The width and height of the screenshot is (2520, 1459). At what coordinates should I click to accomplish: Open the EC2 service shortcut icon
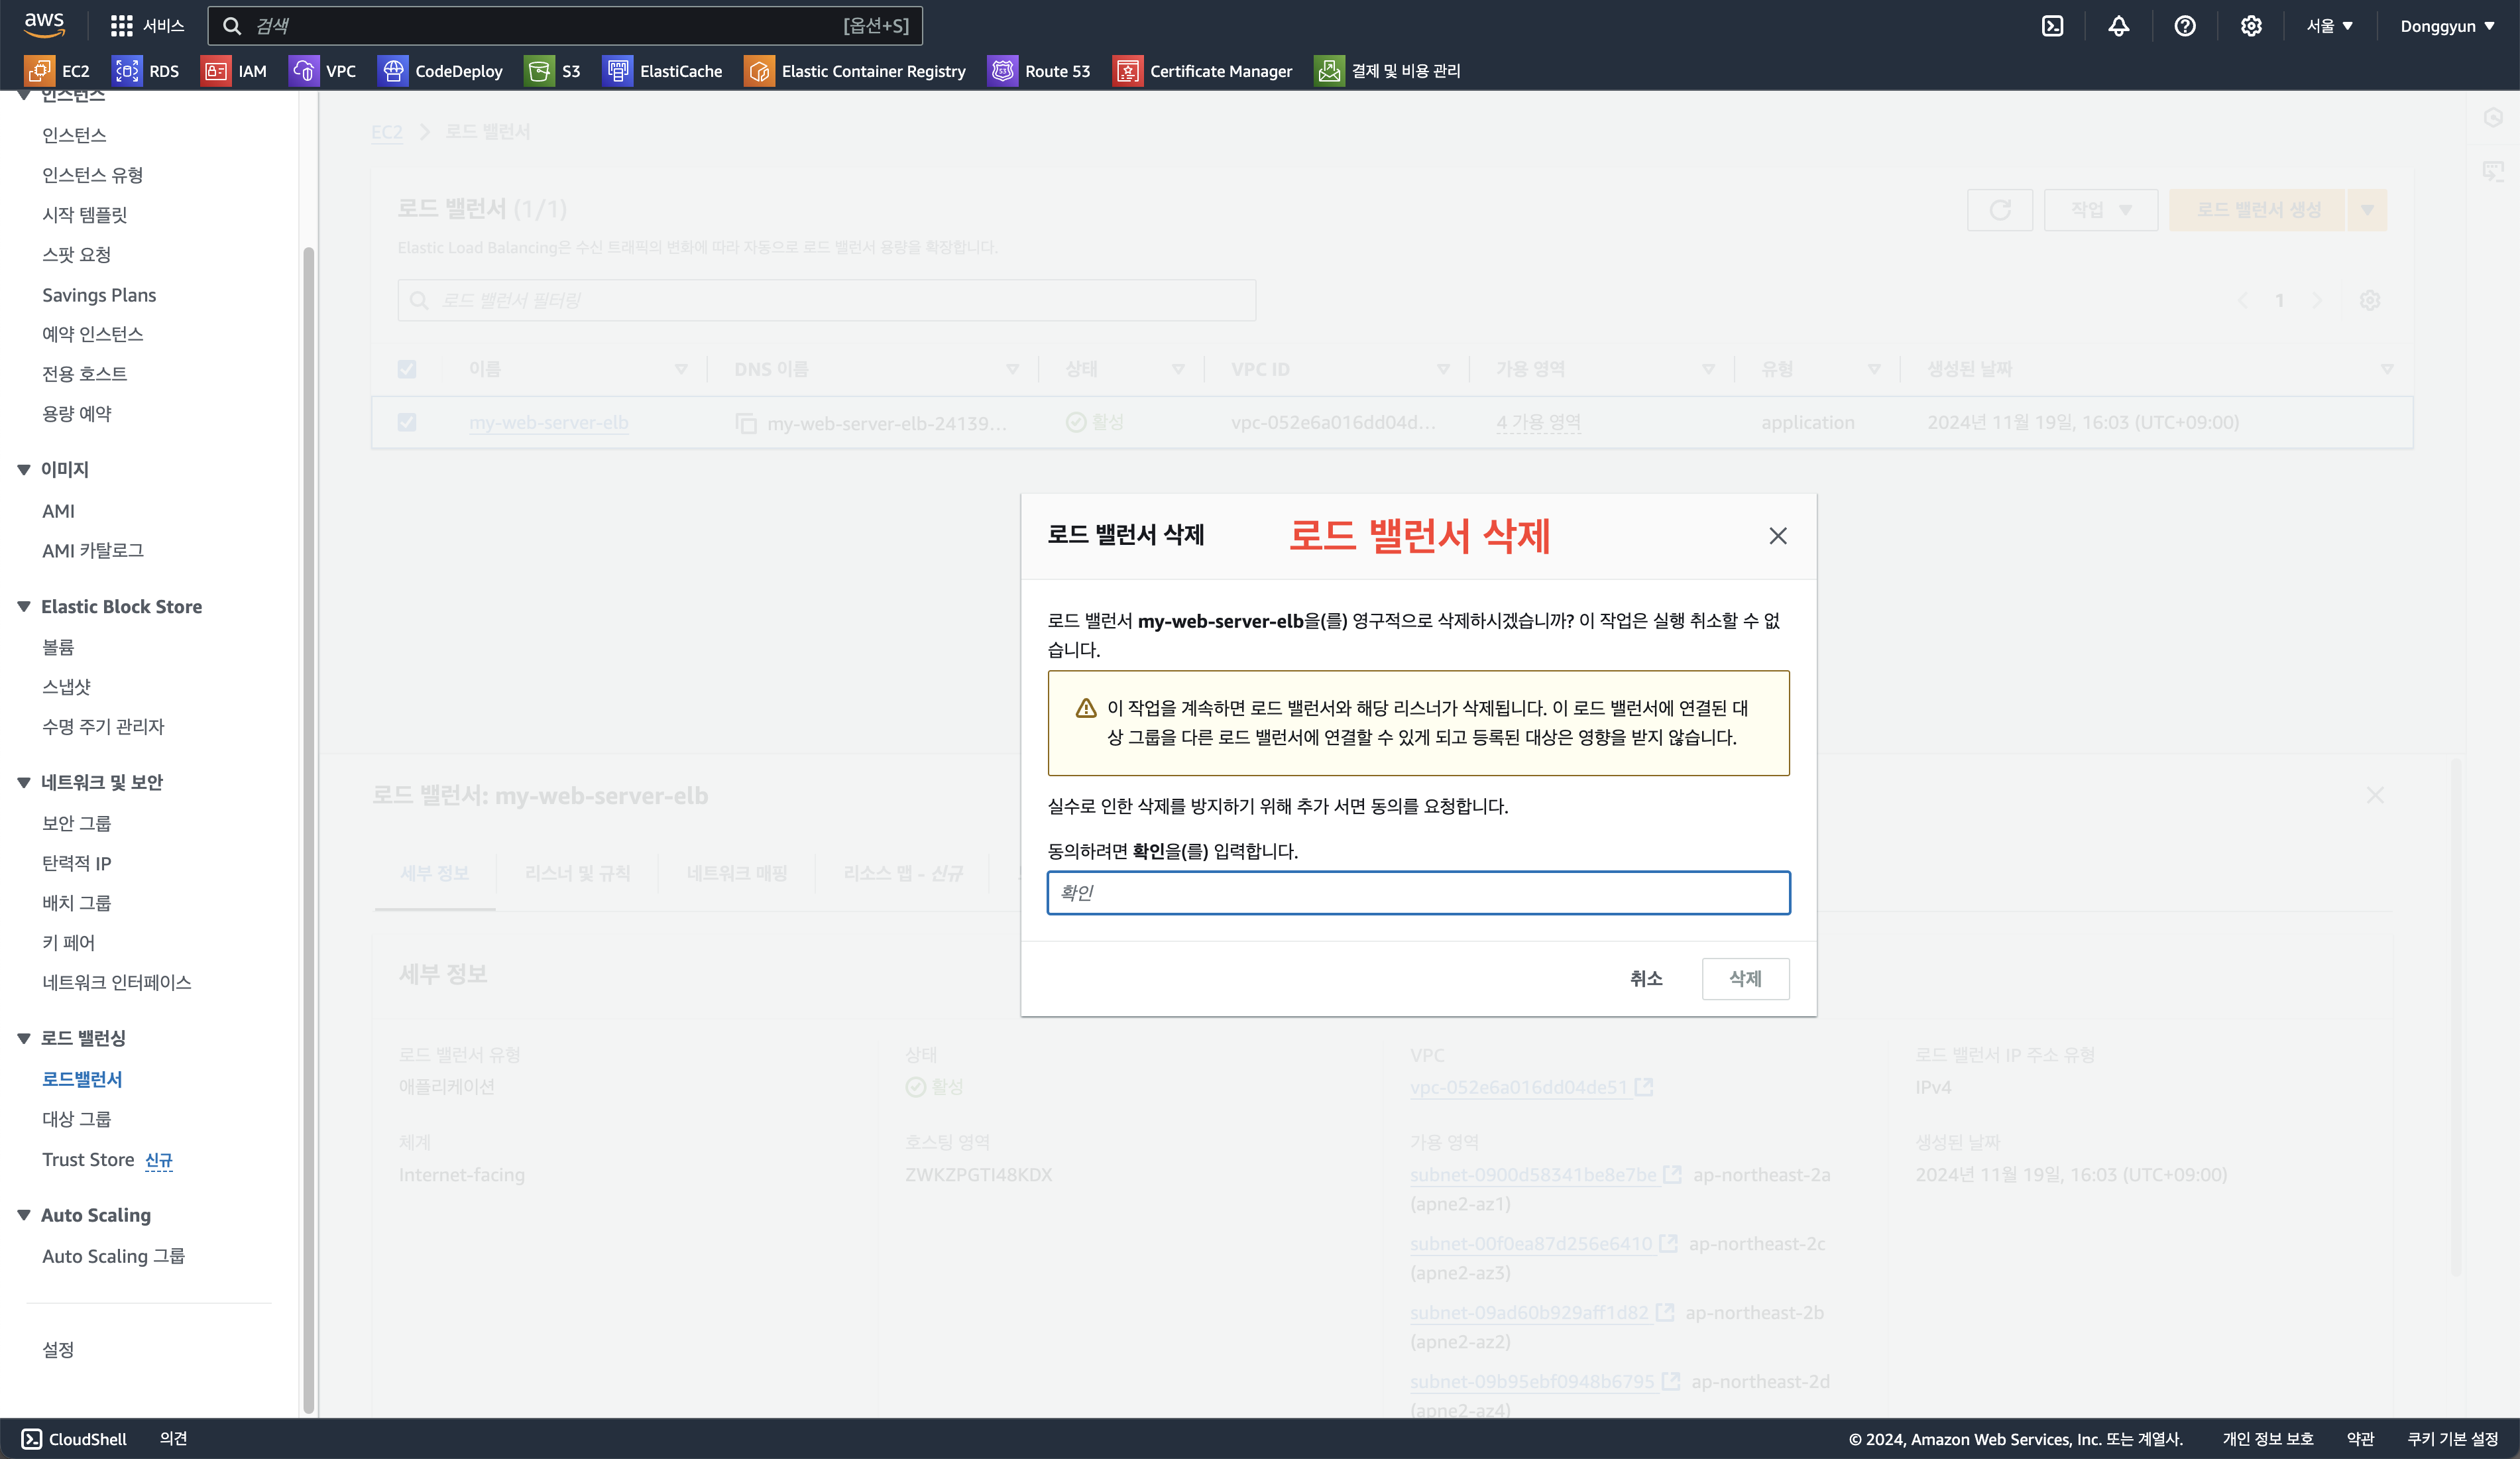(40, 71)
